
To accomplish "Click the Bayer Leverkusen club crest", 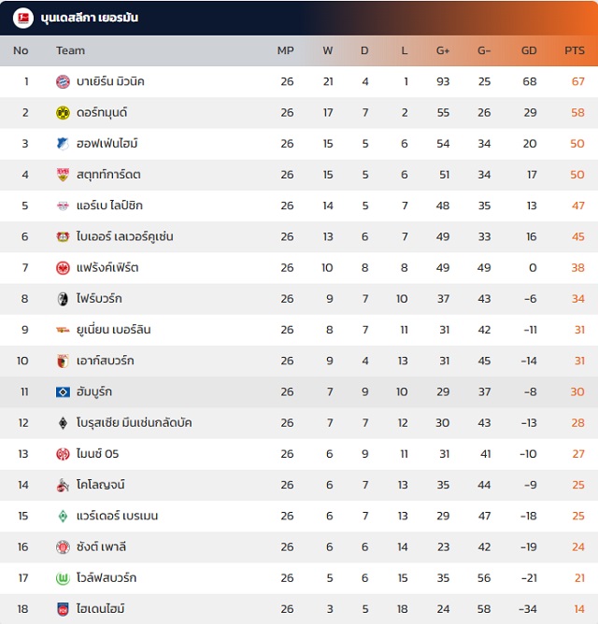I will click(x=63, y=237).
